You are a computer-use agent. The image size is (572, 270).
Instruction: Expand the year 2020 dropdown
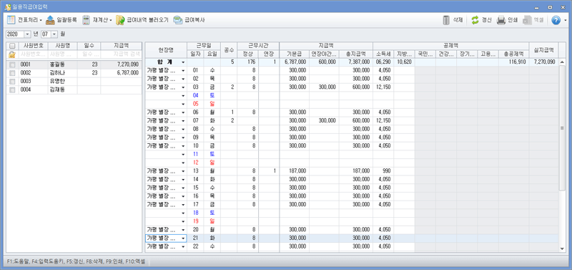[x=27, y=34]
